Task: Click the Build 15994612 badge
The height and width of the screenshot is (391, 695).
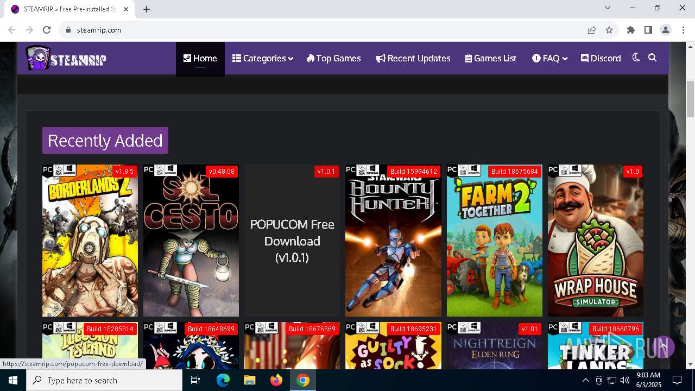Action: point(413,171)
